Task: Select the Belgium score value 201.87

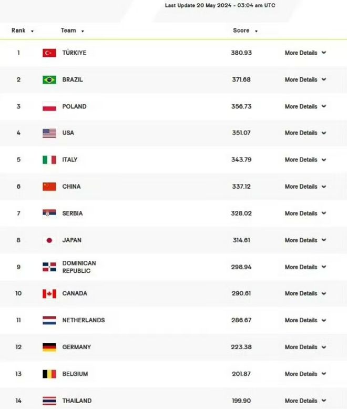Action: tap(241, 374)
